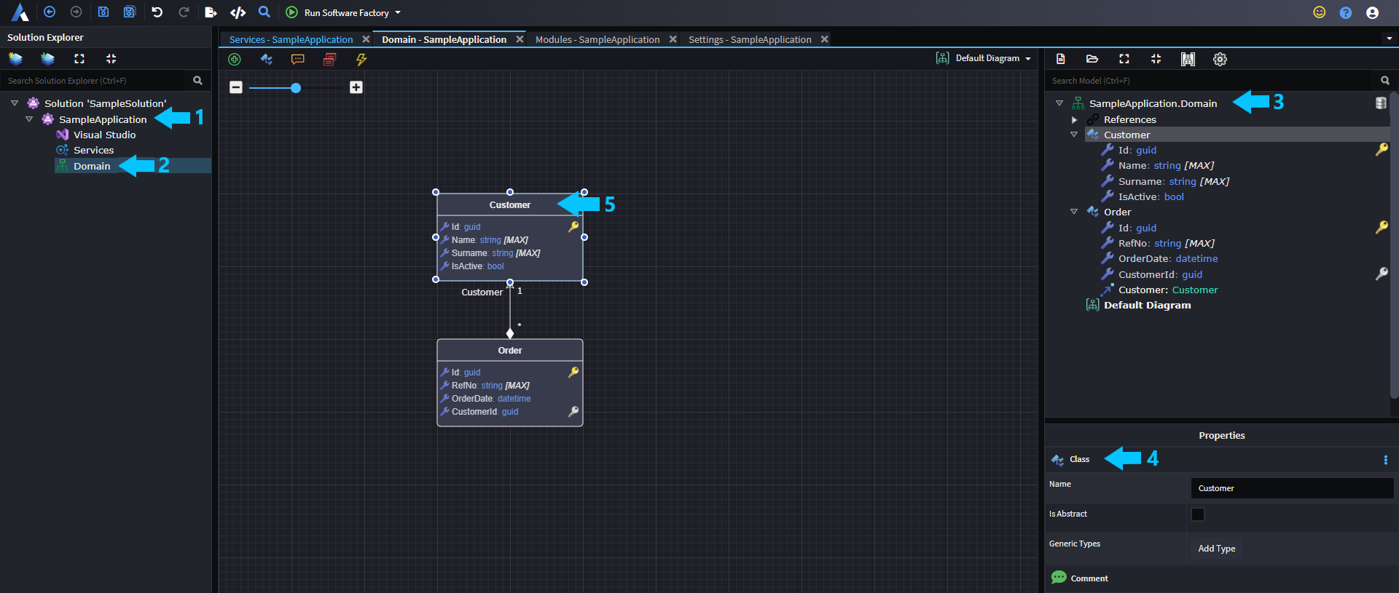Open model settings gear icon
Viewport: 1399px width, 593px height.
pos(1220,59)
